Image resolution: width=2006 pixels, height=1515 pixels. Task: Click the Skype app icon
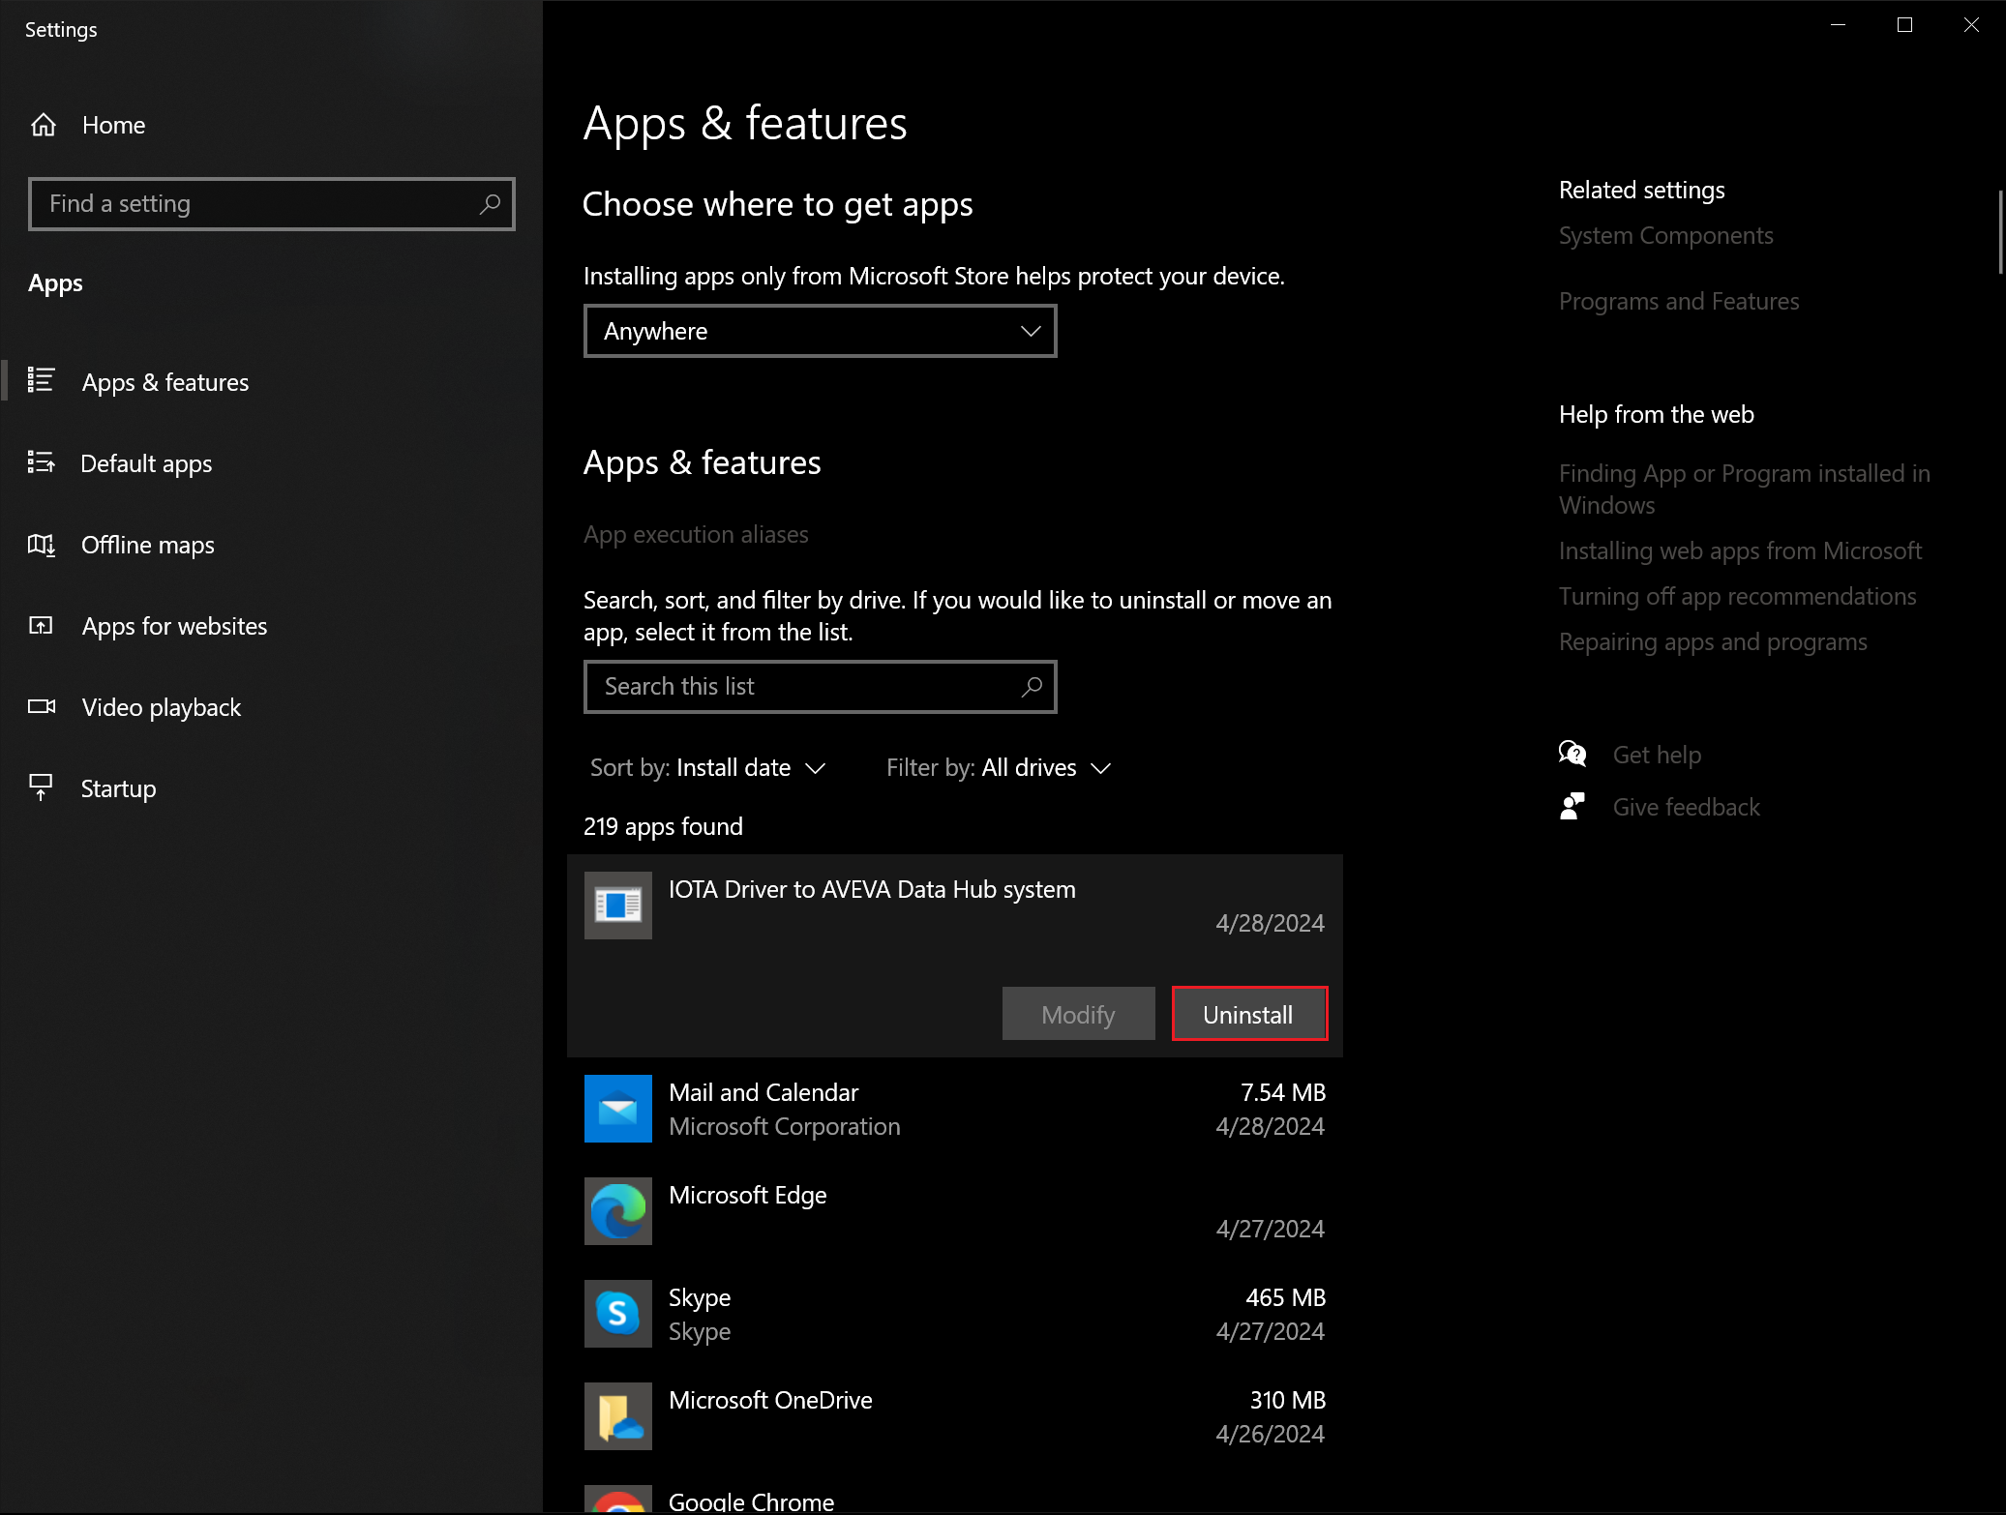[618, 1314]
